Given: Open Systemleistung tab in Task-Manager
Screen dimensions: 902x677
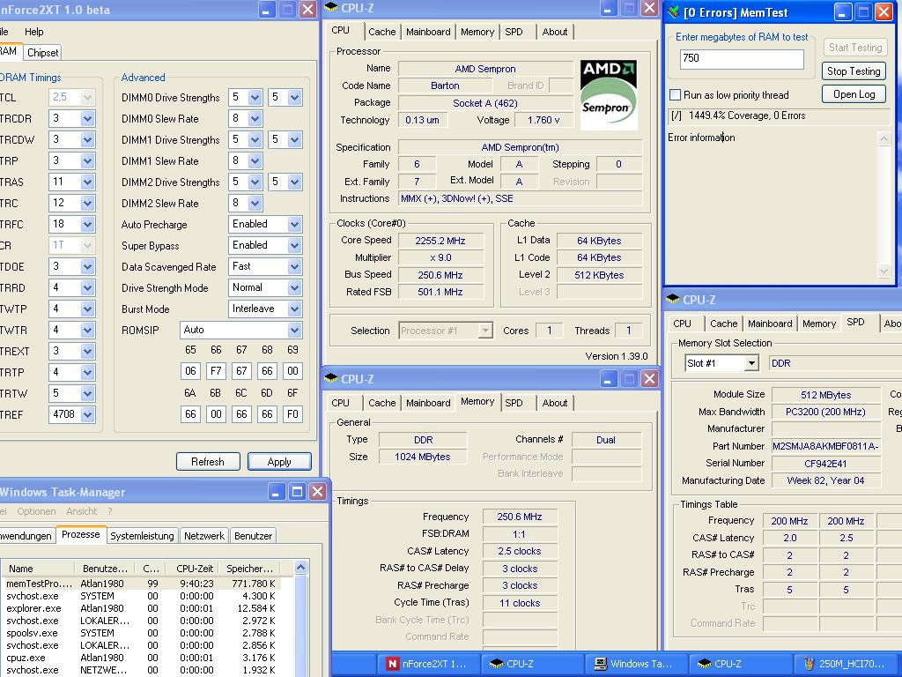Looking at the screenshot, I should pyautogui.click(x=142, y=536).
